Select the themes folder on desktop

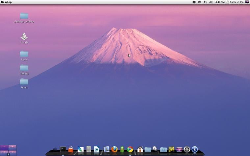24,70
